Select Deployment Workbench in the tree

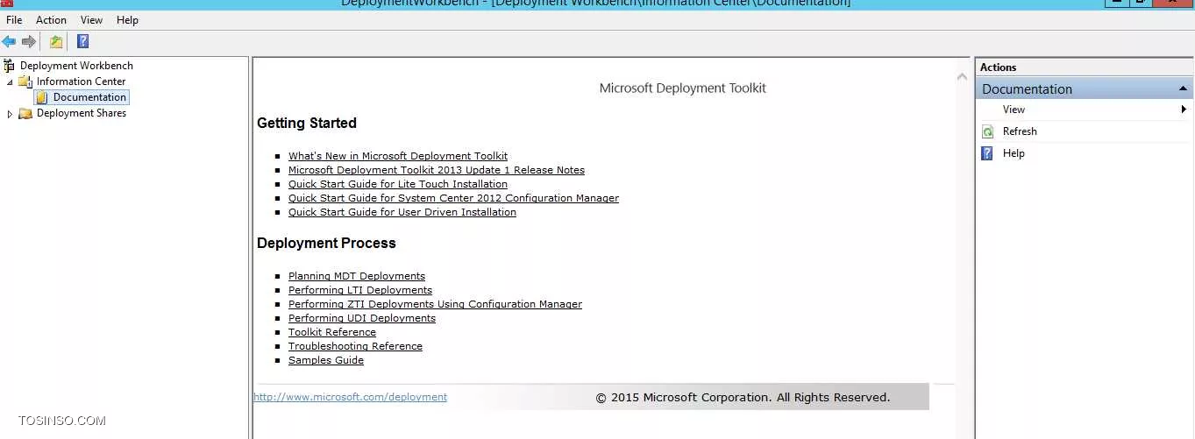pyautogui.click(x=76, y=66)
